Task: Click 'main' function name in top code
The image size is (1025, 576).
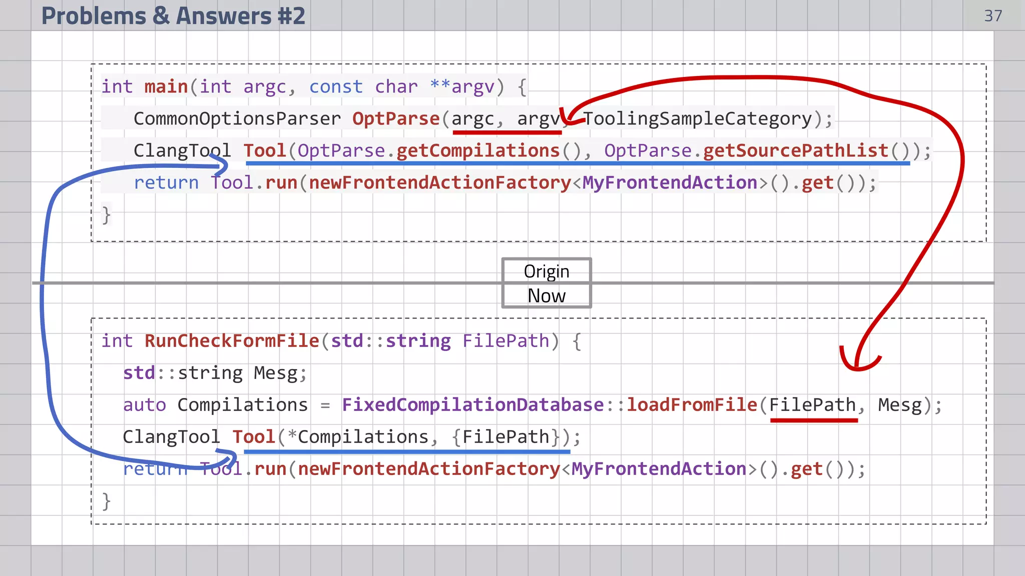Action: coord(166,86)
